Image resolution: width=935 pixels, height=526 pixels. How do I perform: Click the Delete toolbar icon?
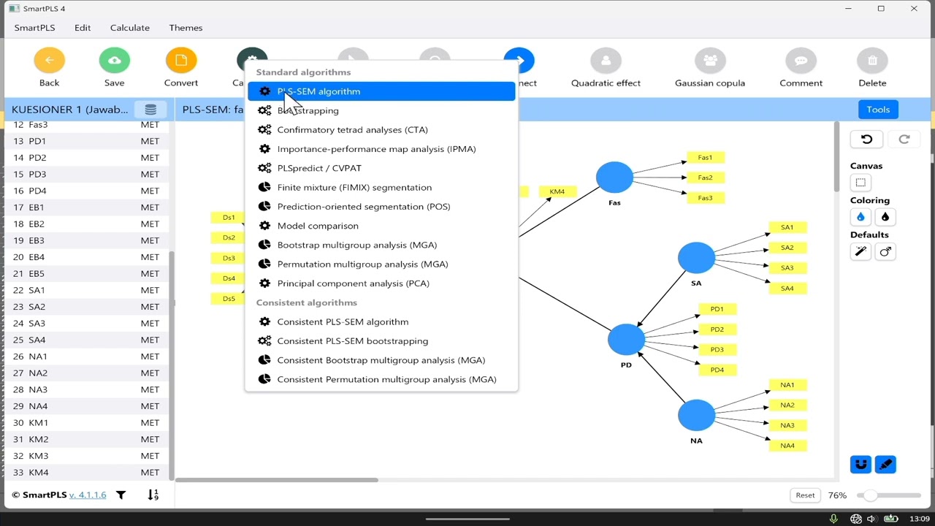click(x=872, y=61)
